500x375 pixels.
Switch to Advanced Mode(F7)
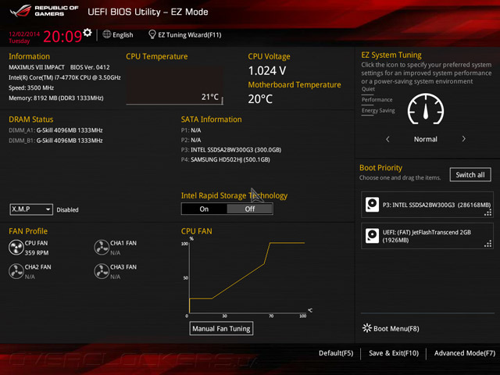[x=465, y=353]
